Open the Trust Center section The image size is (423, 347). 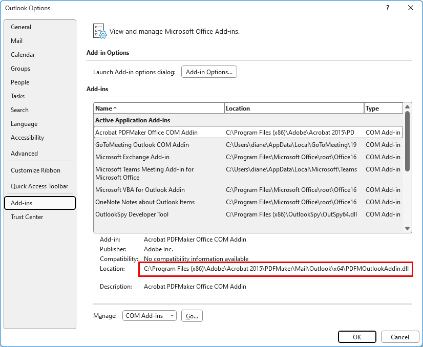tap(27, 217)
